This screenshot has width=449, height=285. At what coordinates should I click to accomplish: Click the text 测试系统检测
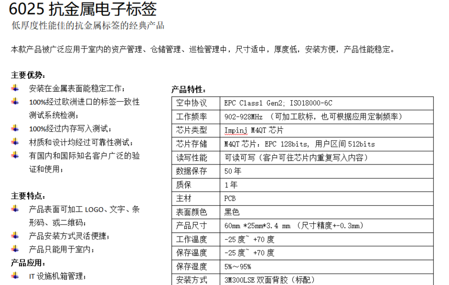tap(54, 115)
